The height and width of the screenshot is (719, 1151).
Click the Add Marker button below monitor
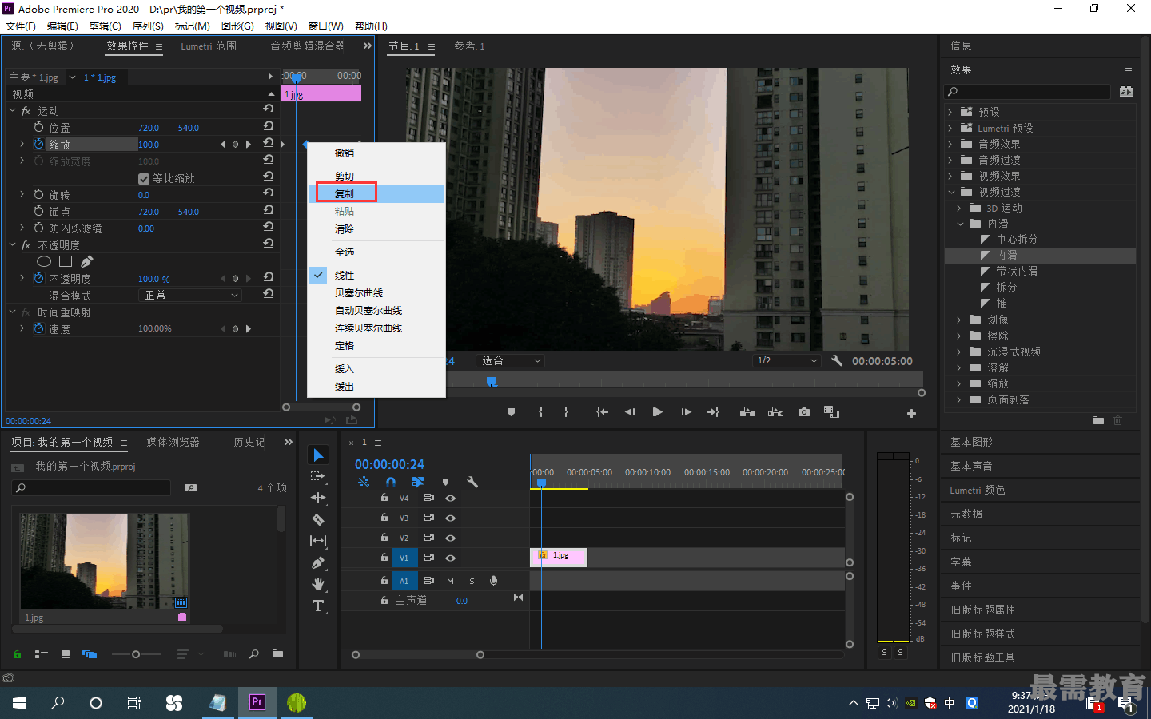coord(511,412)
